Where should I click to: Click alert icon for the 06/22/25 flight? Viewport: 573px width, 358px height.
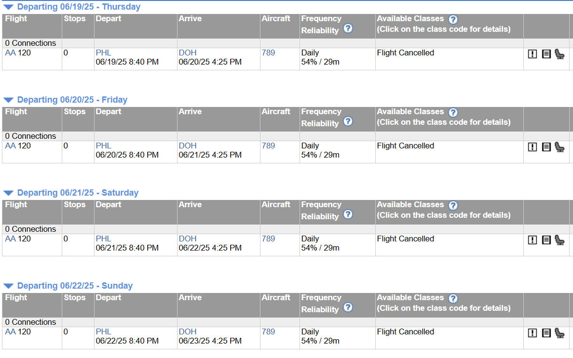click(532, 333)
